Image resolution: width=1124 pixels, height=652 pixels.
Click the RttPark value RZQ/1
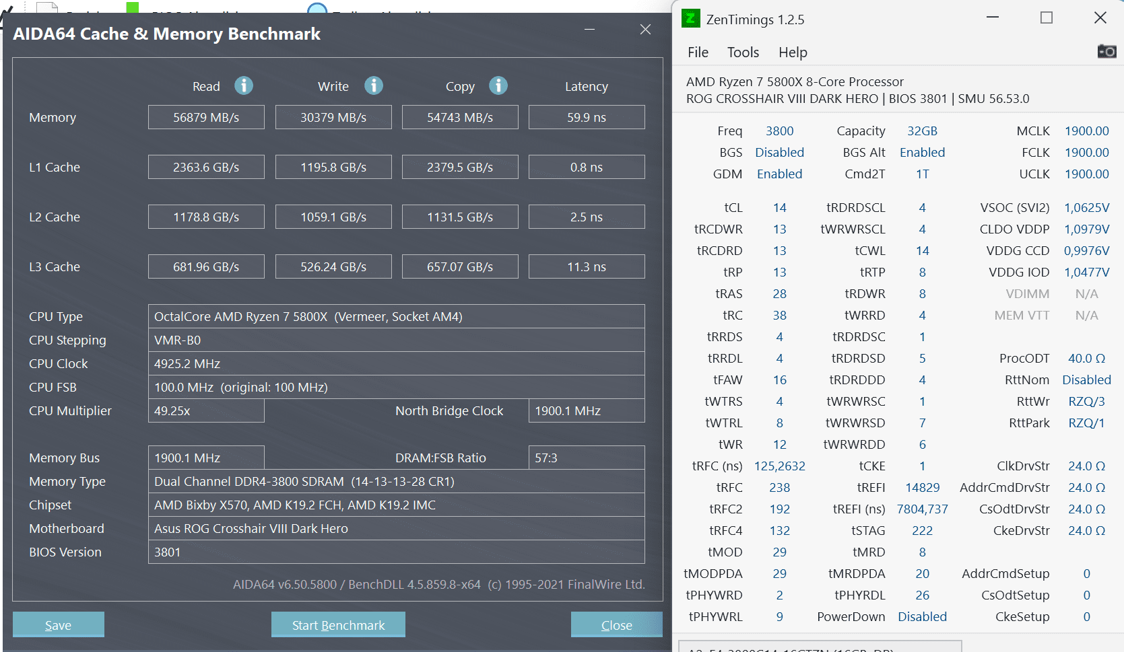coord(1087,423)
